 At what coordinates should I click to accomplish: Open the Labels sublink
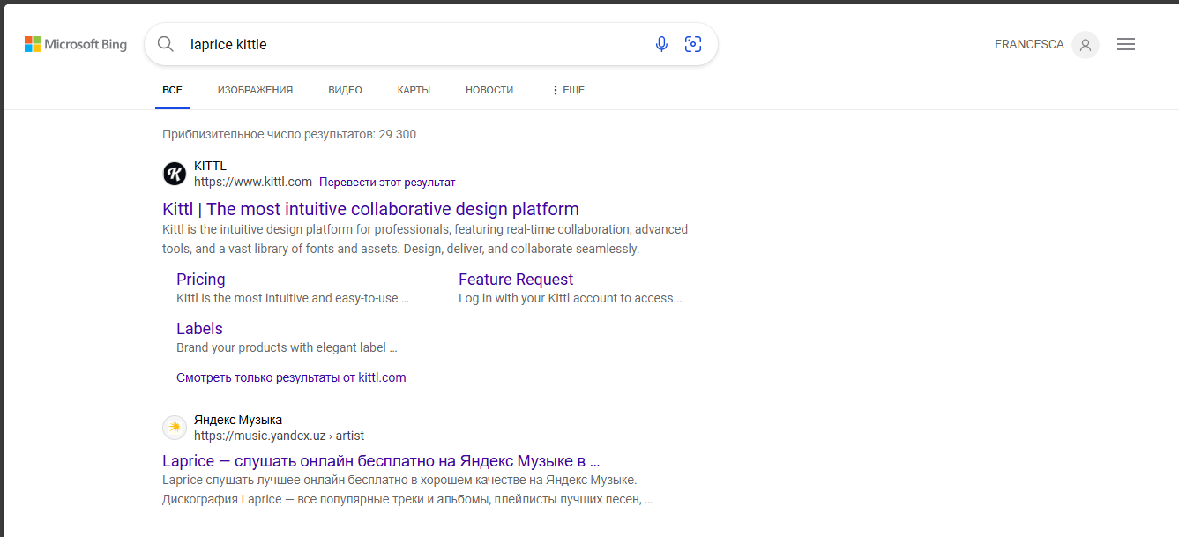pos(199,329)
